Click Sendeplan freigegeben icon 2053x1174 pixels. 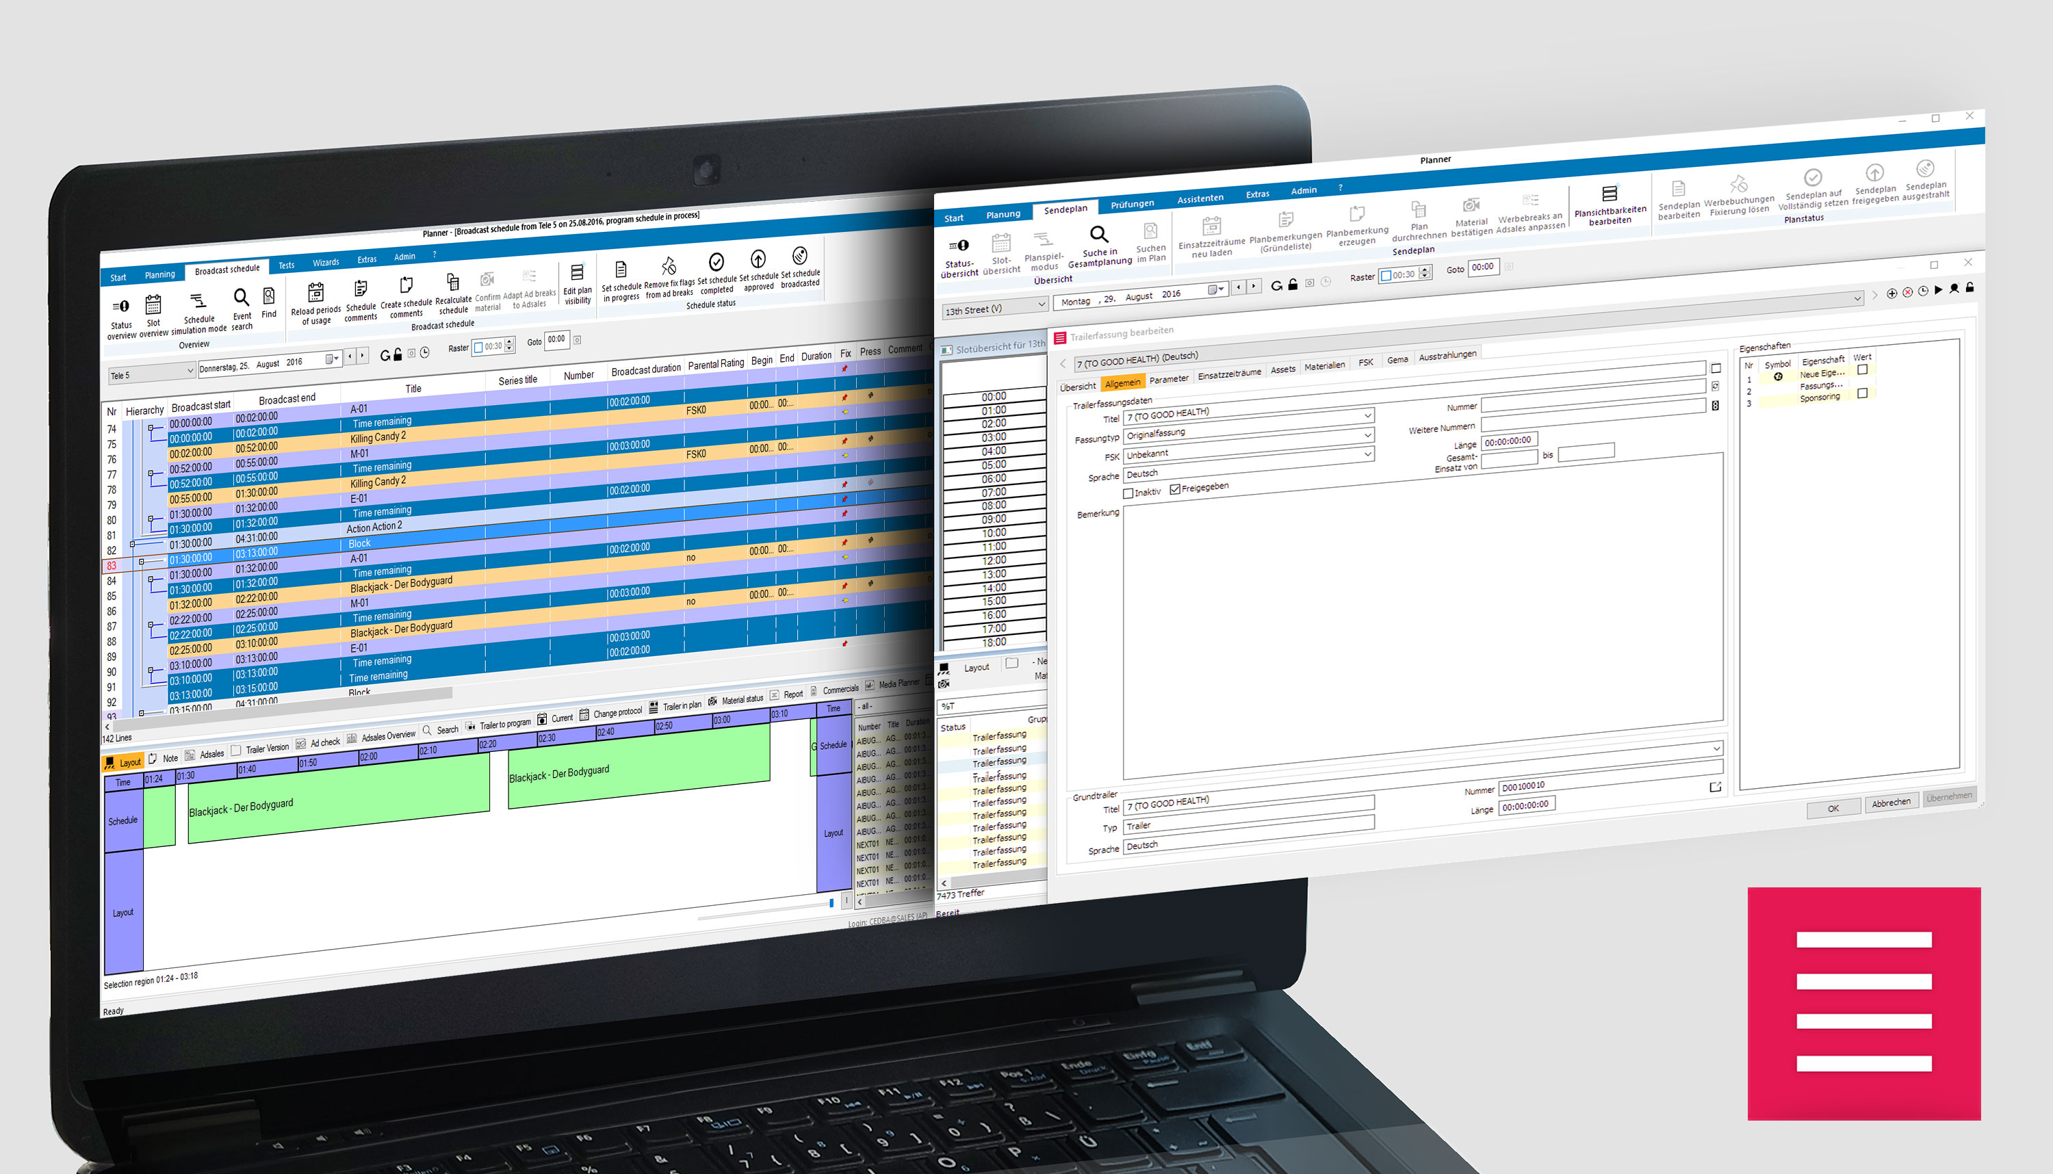click(x=1875, y=172)
